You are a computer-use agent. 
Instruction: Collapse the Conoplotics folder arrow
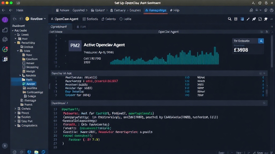click(15, 125)
